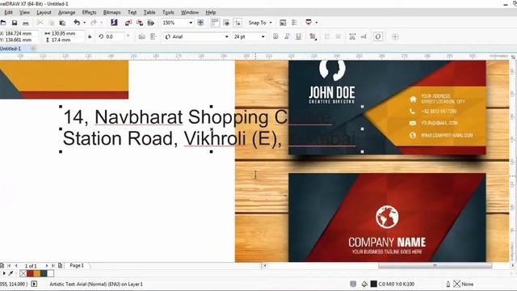This screenshot has width=517, height=291.
Task: Click the Publish to PDF icon
Action: point(151,23)
